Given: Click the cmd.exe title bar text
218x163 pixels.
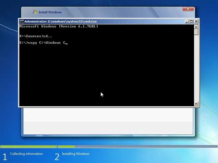Looking at the screenshot, I should 60,21.
